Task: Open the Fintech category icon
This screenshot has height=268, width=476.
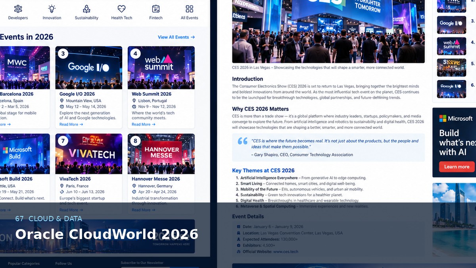Action: coord(156,9)
